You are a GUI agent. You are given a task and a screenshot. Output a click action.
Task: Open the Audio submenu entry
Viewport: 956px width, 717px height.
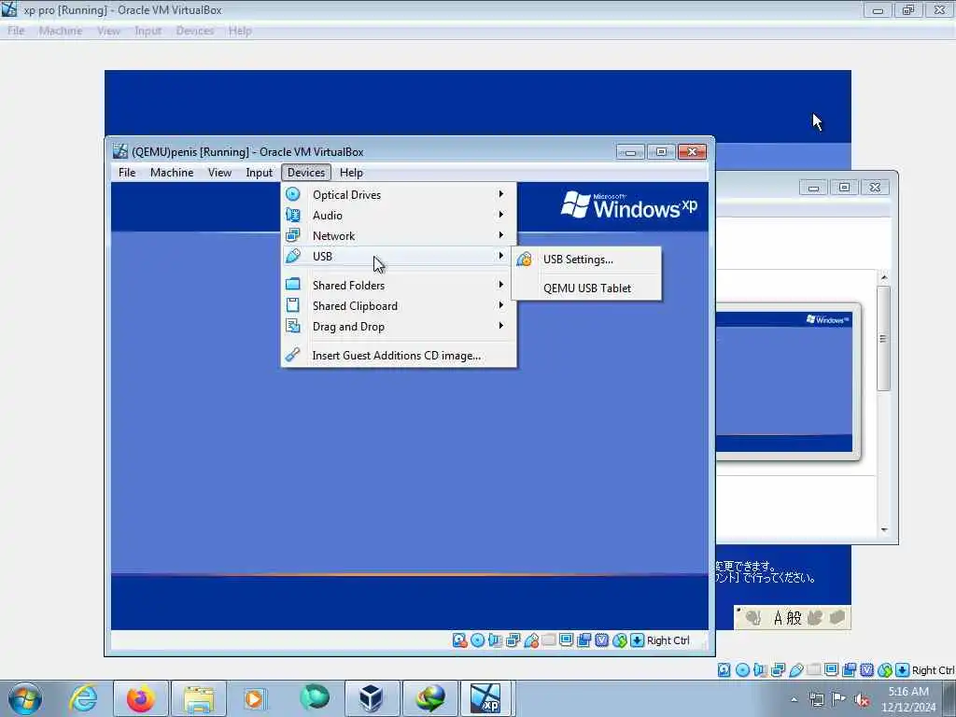[x=399, y=216]
